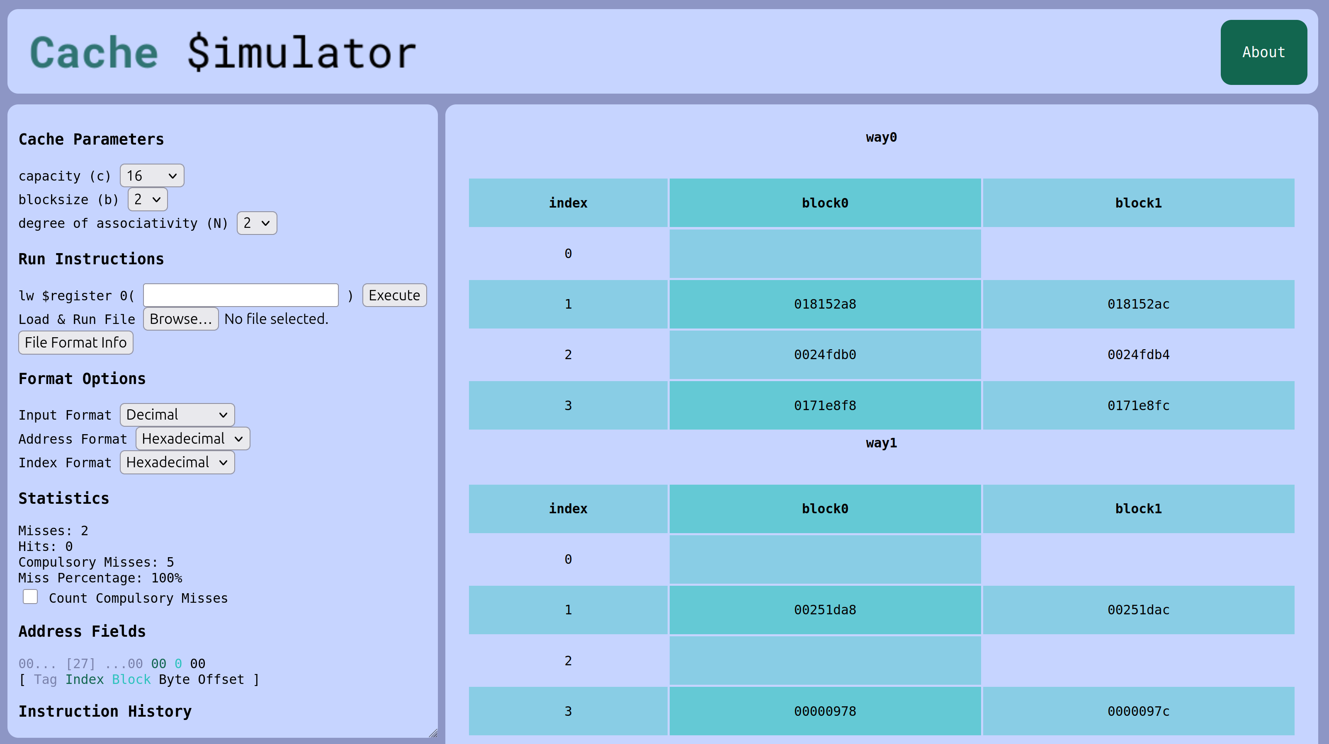Select cell 00251da8 in way1 block0
Screen dimensions: 1329x744
click(824, 609)
